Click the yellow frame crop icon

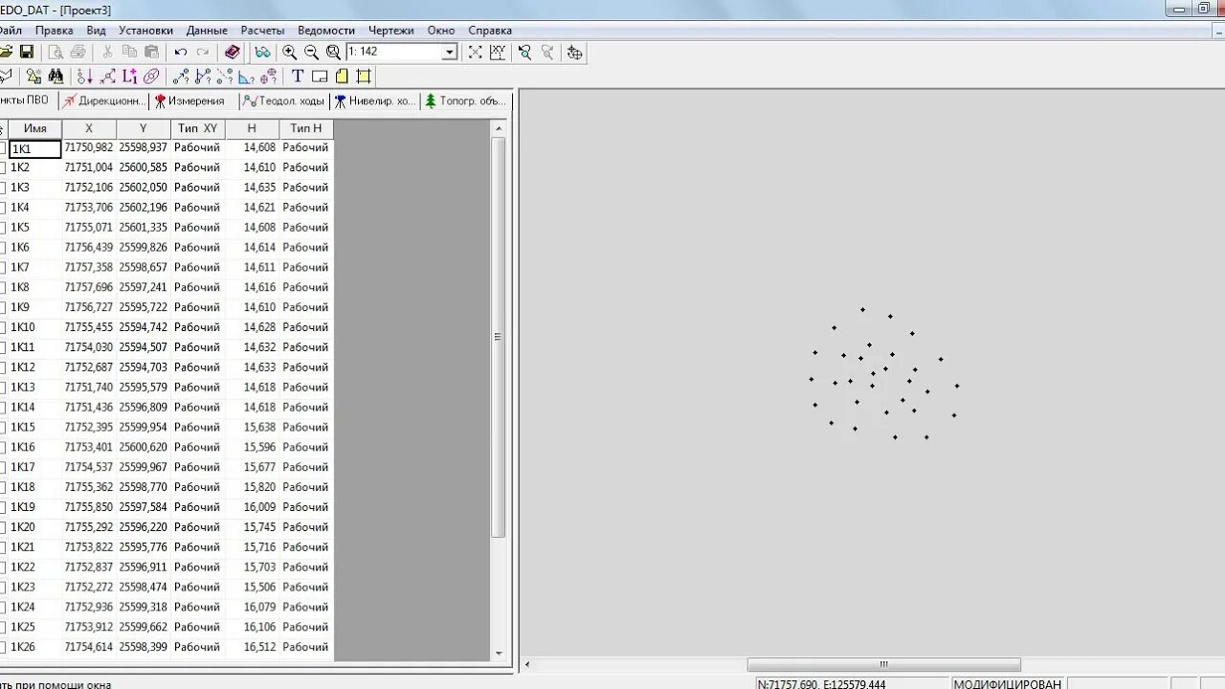pos(364,76)
